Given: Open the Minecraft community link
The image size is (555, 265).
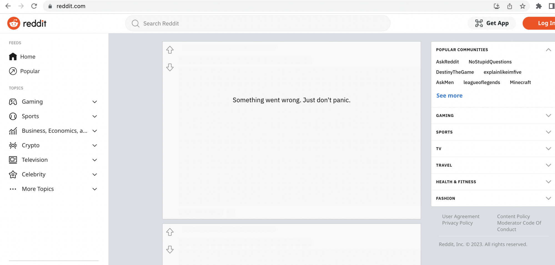Looking at the screenshot, I should (x=520, y=82).
